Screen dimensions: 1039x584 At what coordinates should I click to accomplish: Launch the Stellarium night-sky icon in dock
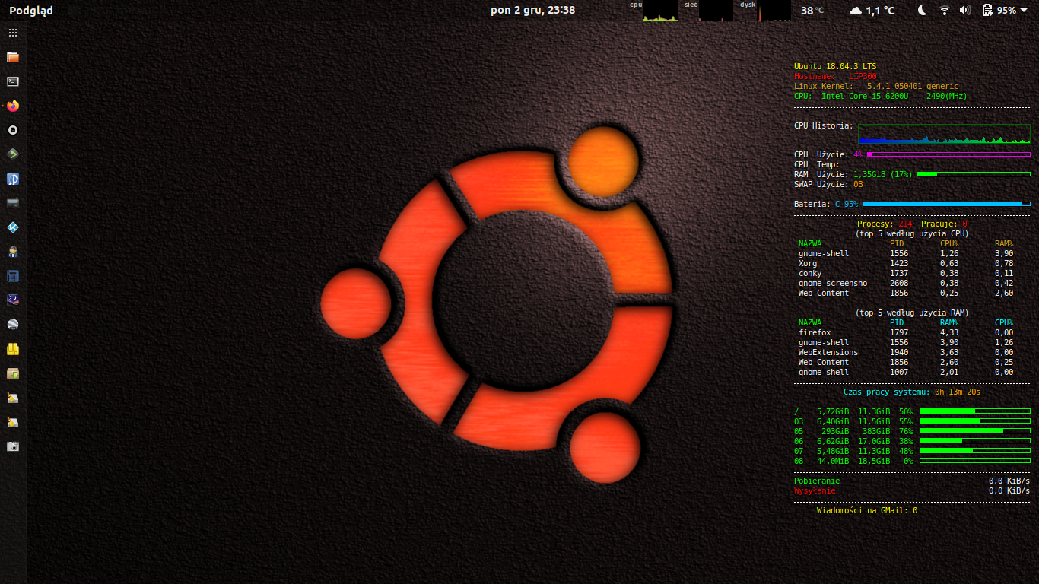[12, 300]
